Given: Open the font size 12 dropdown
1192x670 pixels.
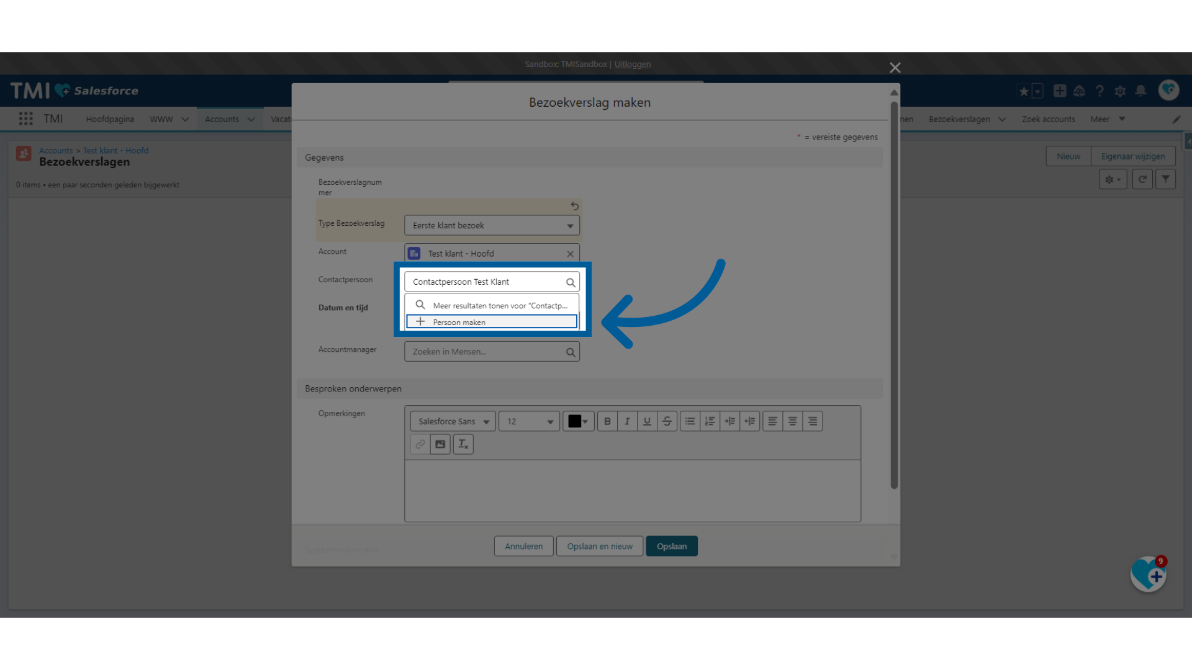Looking at the screenshot, I should point(529,421).
